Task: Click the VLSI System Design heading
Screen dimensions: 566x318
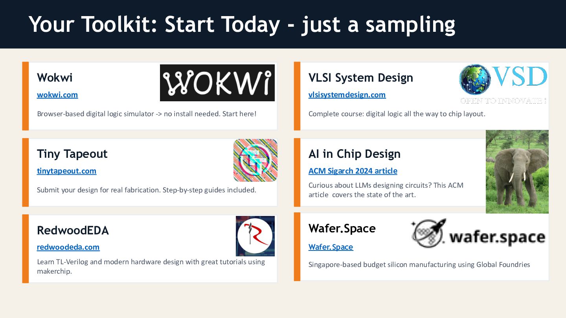Action: 360,77
